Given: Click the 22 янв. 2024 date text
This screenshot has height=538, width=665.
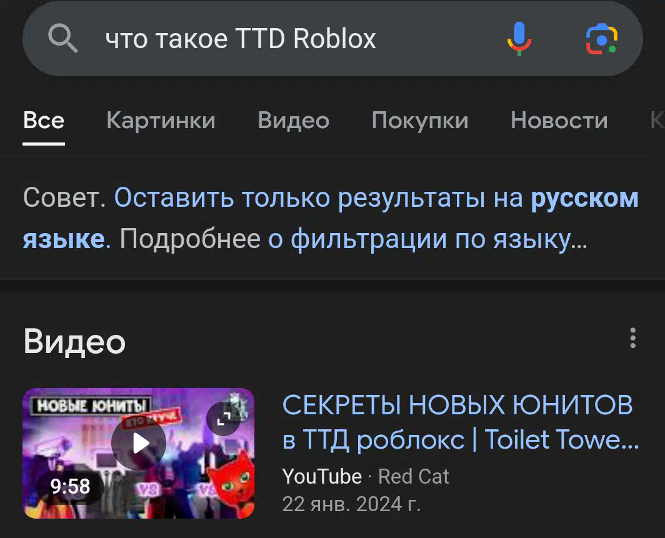Looking at the screenshot, I should click(351, 504).
